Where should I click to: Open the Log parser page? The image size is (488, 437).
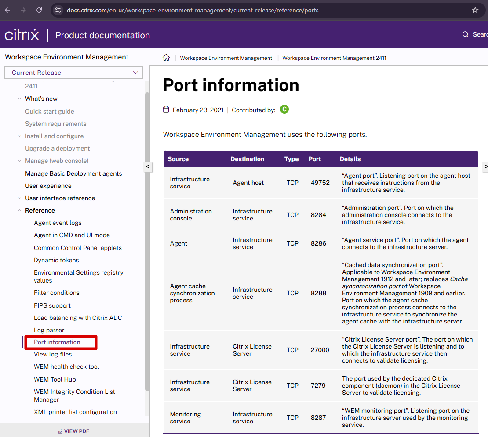pyautogui.click(x=49, y=330)
